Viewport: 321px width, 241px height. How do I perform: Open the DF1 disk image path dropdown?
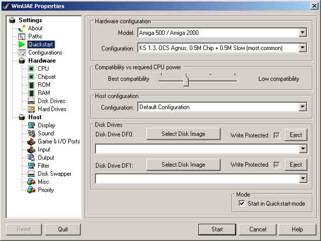pyautogui.click(x=303, y=178)
